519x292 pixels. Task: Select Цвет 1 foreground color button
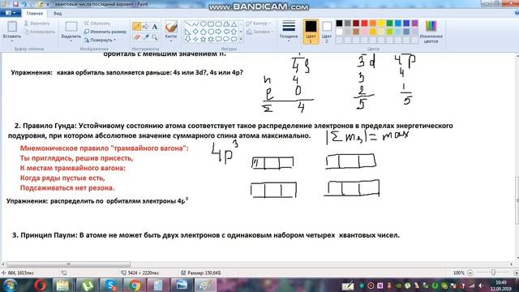pyautogui.click(x=311, y=32)
